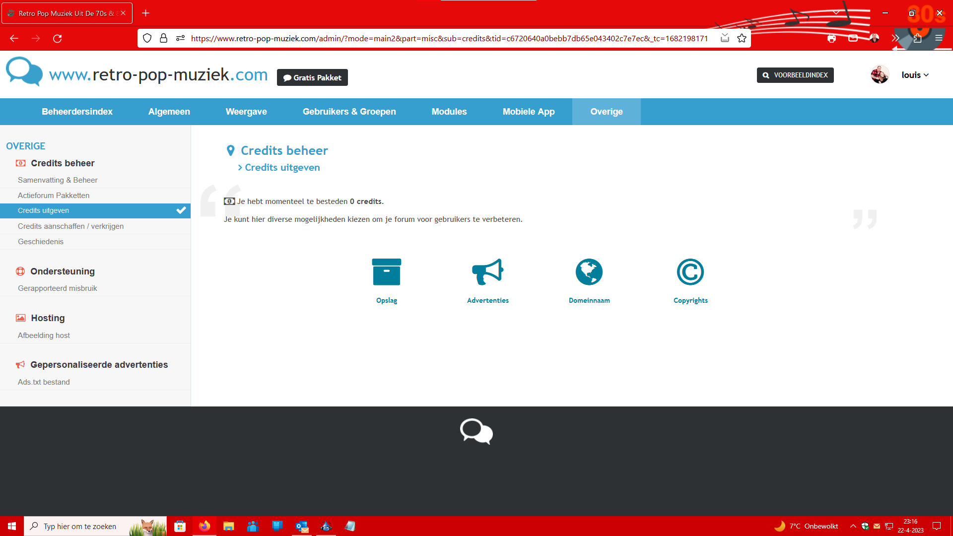
Task: Open Actieforum Pakketten in sidebar
Action: click(x=95, y=196)
